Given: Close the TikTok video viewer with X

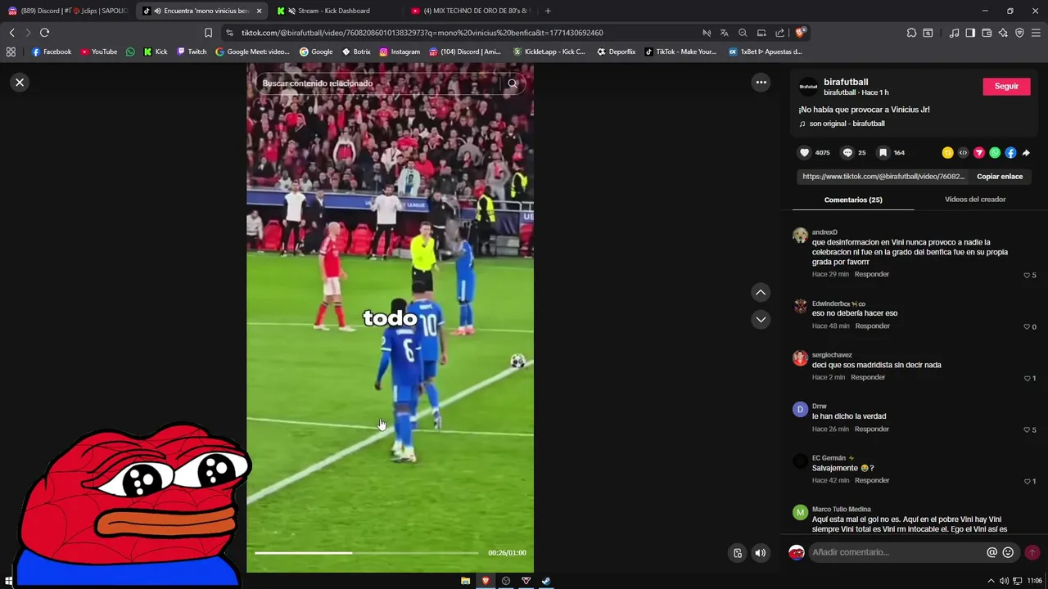Looking at the screenshot, I should [20, 83].
